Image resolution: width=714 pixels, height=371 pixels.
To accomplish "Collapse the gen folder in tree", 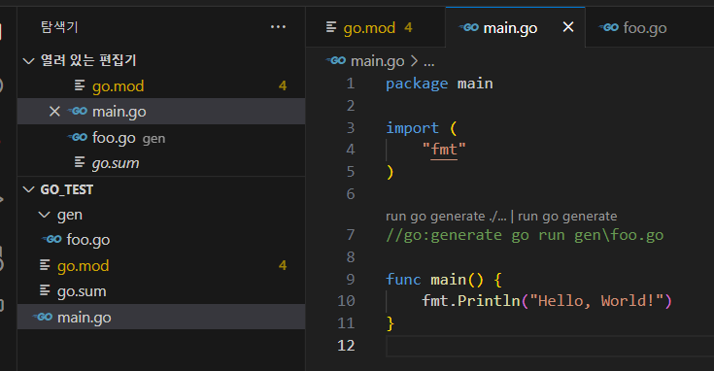I will (x=45, y=215).
